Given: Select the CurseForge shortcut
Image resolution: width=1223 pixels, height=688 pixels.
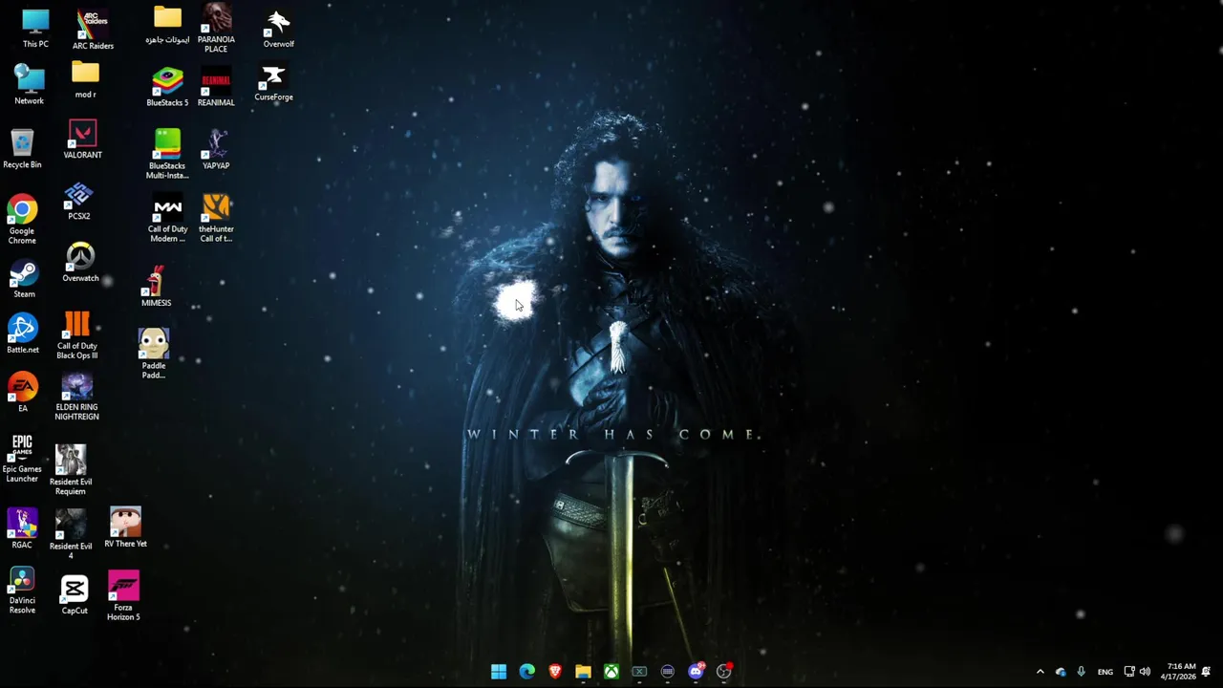Looking at the screenshot, I should 273,82.
